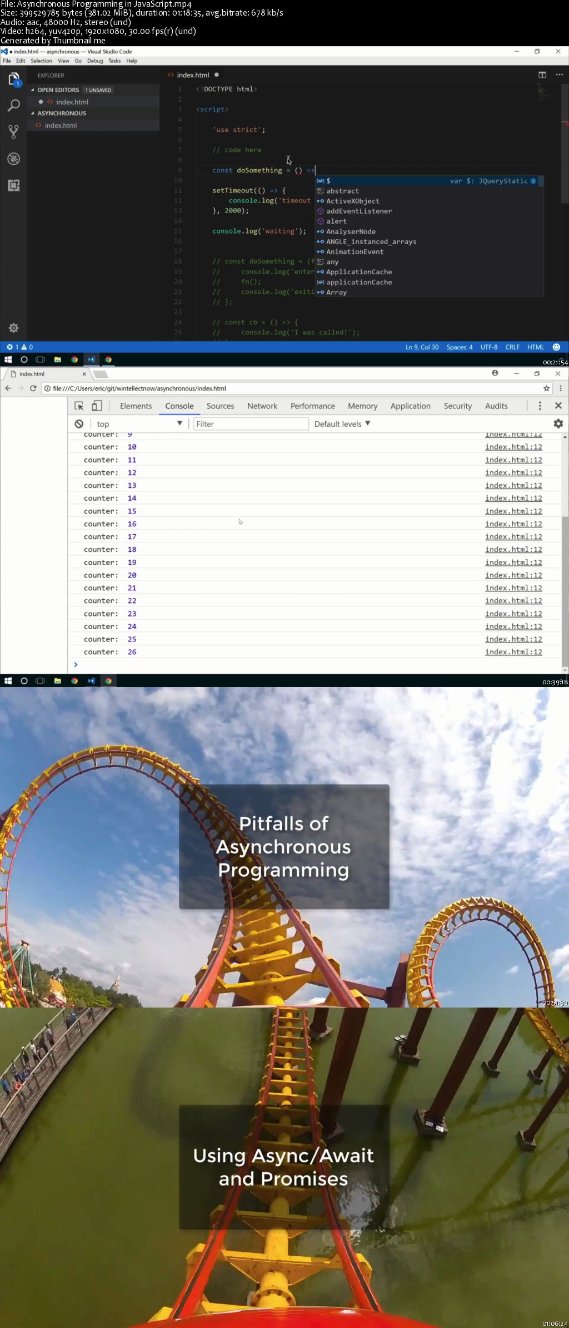Click the Windows Start button in upper taskbar
The image size is (569, 1328).
[x=8, y=359]
